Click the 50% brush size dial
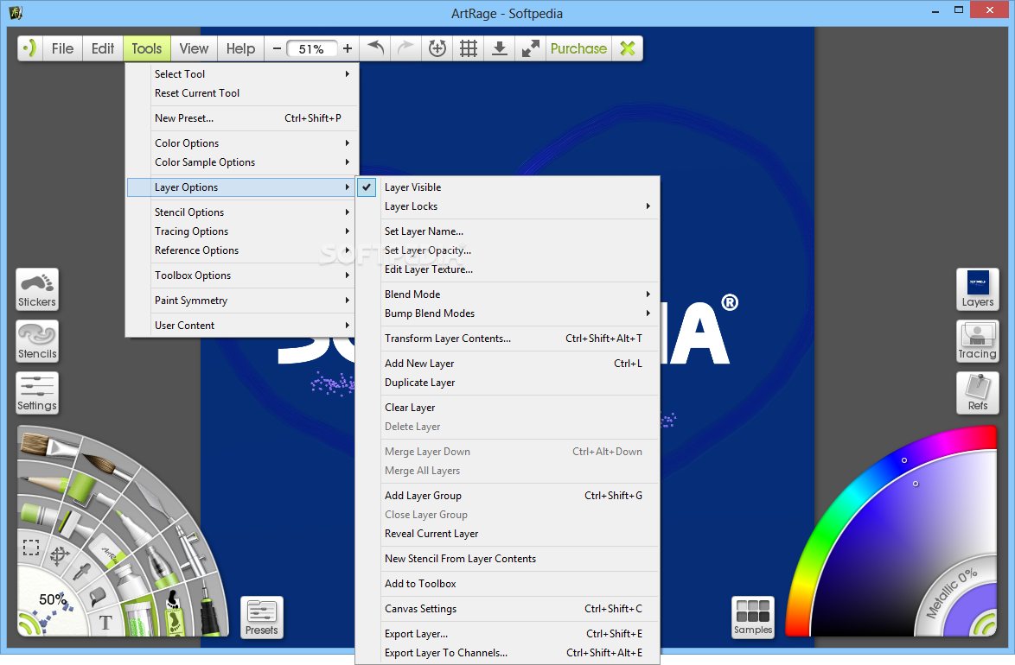Screen dimensions: 1015x665 click(x=52, y=599)
